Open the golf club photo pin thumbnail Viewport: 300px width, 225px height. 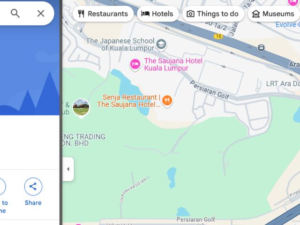coord(81,108)
